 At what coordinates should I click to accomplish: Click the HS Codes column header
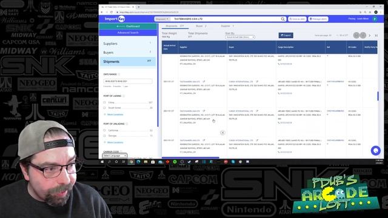355,47
